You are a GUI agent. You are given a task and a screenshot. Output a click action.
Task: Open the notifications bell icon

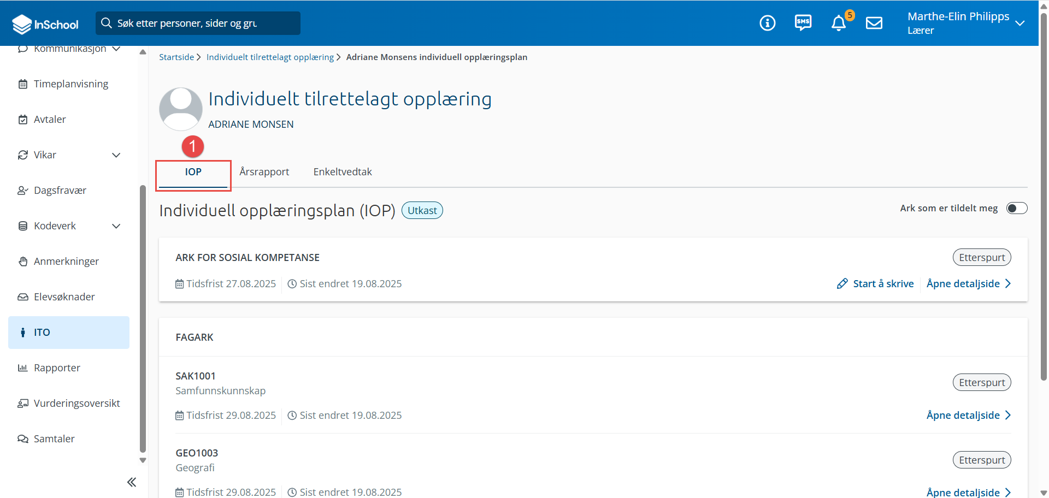[839, 23]
